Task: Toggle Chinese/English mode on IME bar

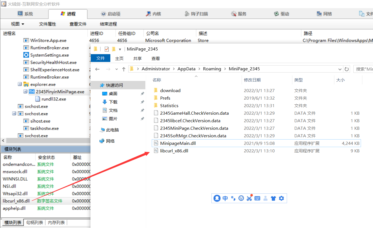Action: pyautogui.click(x=225, y=198)
